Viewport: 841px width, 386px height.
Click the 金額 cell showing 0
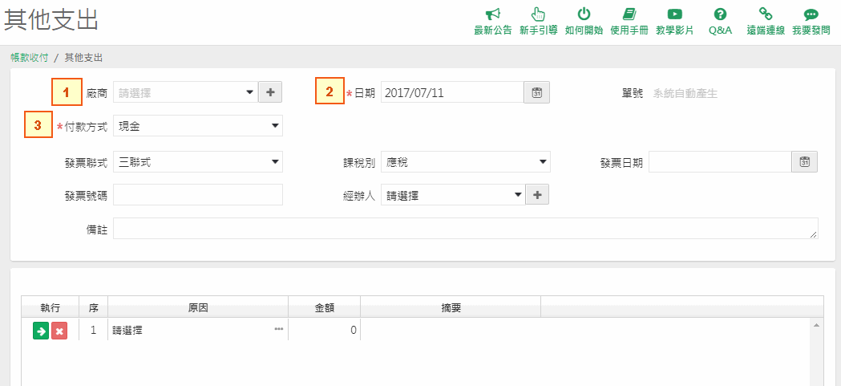point(324,330)
